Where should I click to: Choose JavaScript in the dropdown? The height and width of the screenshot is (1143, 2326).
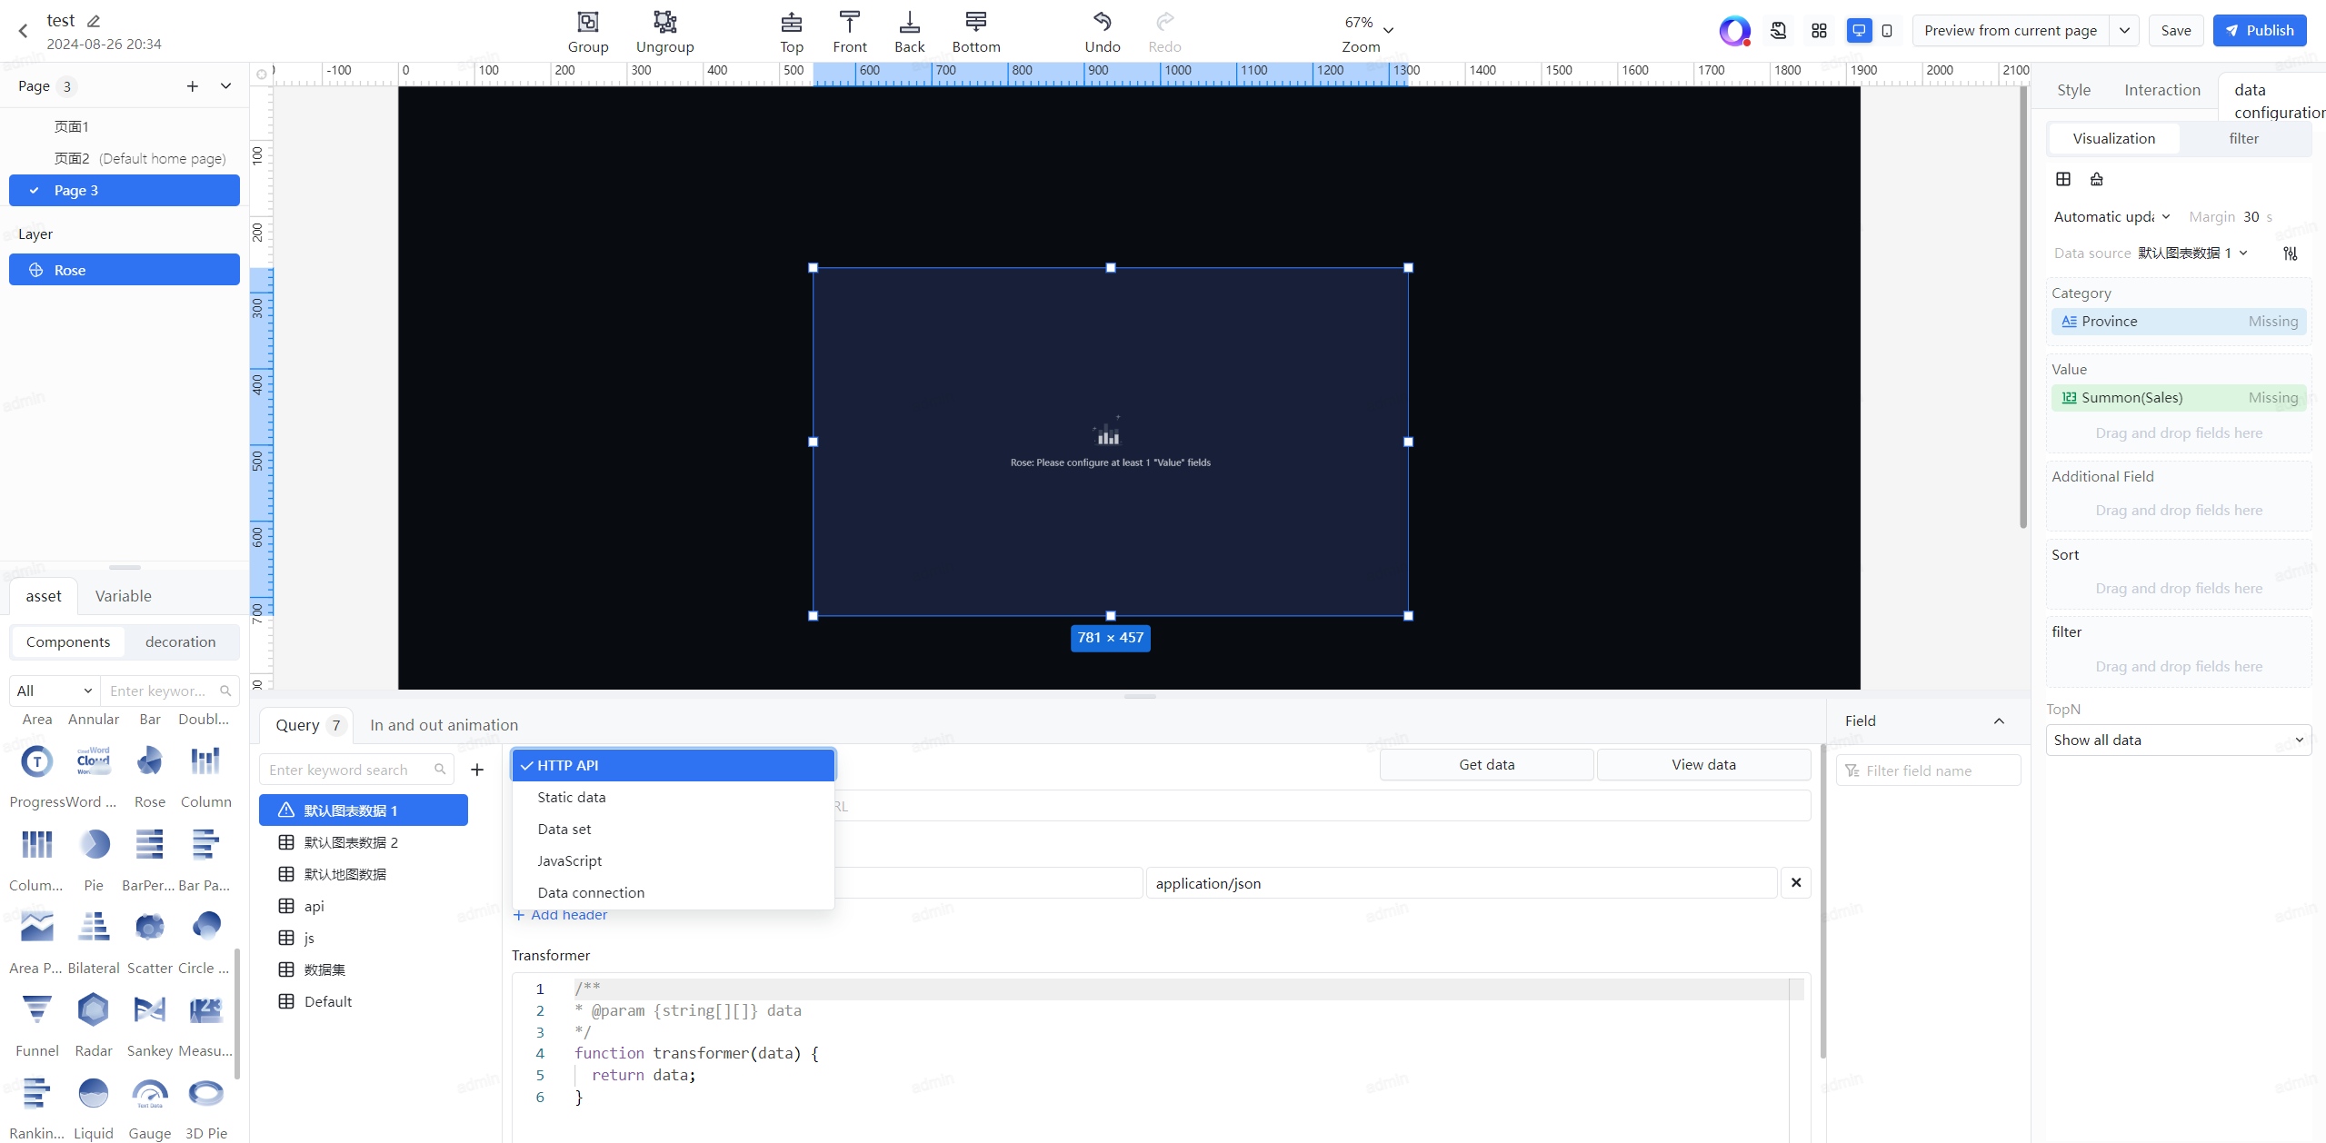(x=673, y=860)
